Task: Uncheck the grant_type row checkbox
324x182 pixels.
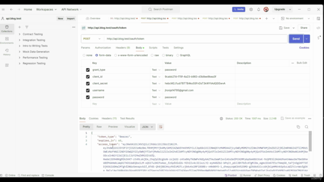Action: (88, 70)
